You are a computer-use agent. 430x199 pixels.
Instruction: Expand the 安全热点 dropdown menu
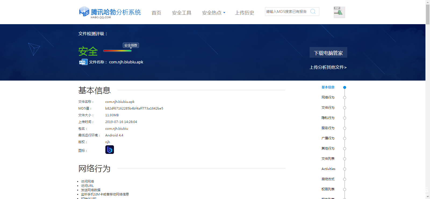tap(214, 13)
